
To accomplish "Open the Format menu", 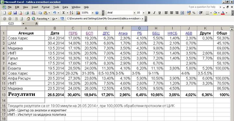I will coord(46,7).
